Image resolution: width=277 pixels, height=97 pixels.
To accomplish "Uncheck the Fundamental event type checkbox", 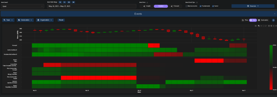I will [201, 6].
